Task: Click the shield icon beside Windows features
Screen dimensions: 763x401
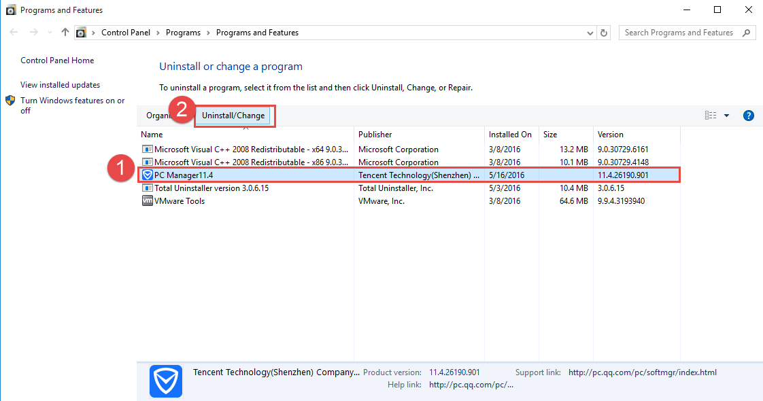Action: pyautogui.click(x=10, y=101)
